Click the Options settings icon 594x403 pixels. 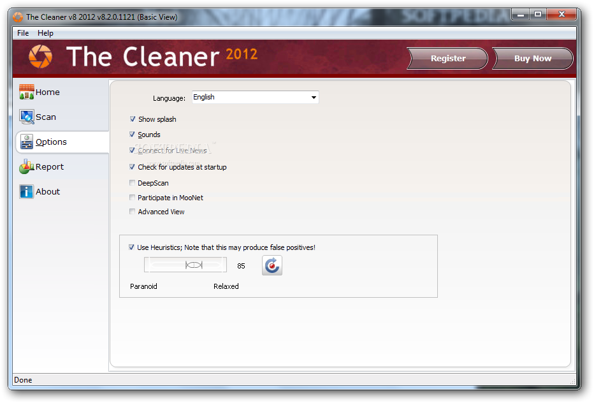pyautogui.click(x=27, y=142)
